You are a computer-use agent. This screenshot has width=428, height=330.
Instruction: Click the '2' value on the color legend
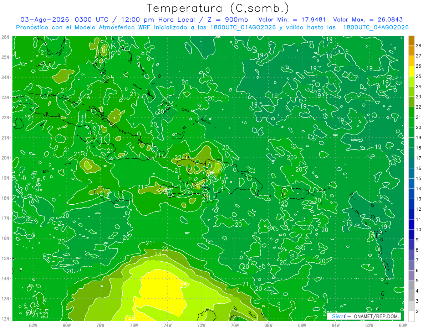[417, 311]
